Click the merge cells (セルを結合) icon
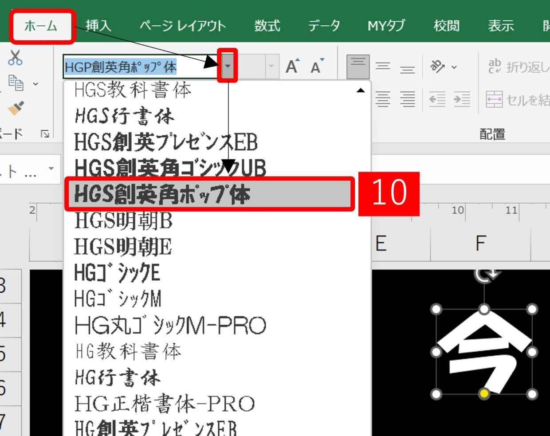 [x=494, y=99]
